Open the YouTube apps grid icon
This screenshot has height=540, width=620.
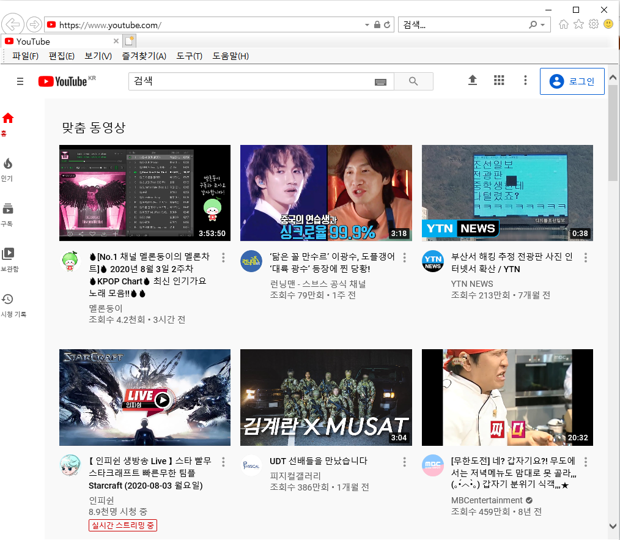coord(499,80)
